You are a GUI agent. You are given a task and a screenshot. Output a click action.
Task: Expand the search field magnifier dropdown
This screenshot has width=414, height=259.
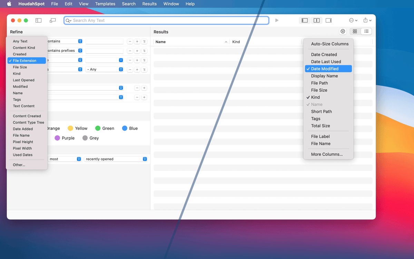click(x=69, y=21)
